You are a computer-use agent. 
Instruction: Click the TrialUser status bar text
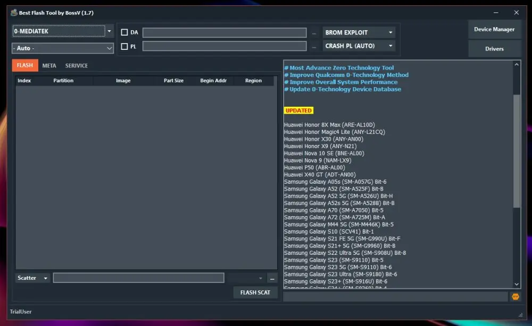(x=21, y=312)
